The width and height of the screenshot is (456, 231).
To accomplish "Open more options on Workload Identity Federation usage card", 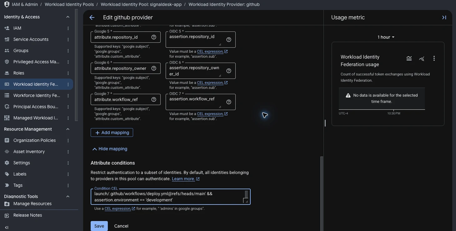I will click(x=434, y=58).
